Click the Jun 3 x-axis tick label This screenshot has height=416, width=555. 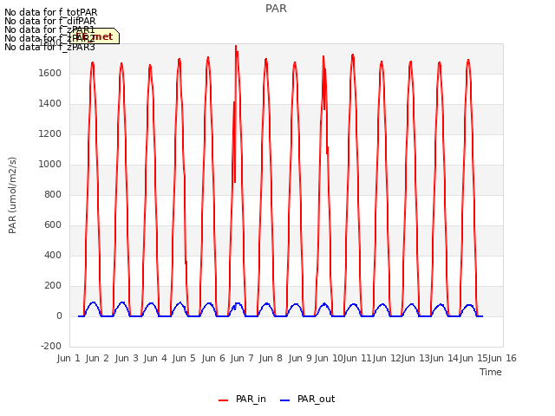coord(127,358)
